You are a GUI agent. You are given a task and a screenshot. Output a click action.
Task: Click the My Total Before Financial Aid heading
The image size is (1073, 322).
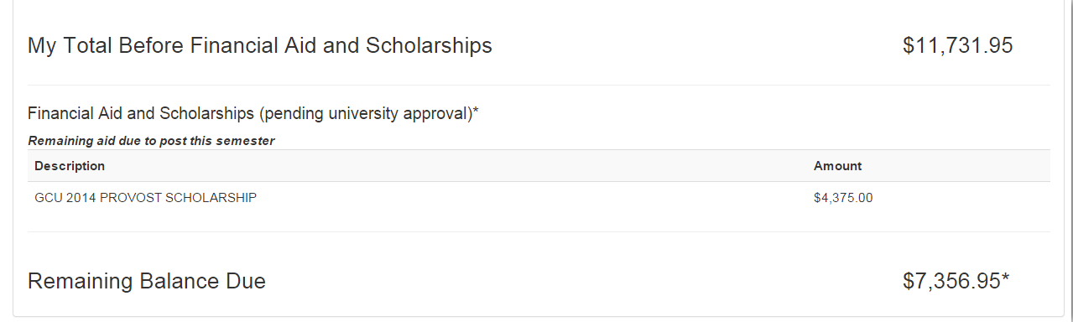260,45
